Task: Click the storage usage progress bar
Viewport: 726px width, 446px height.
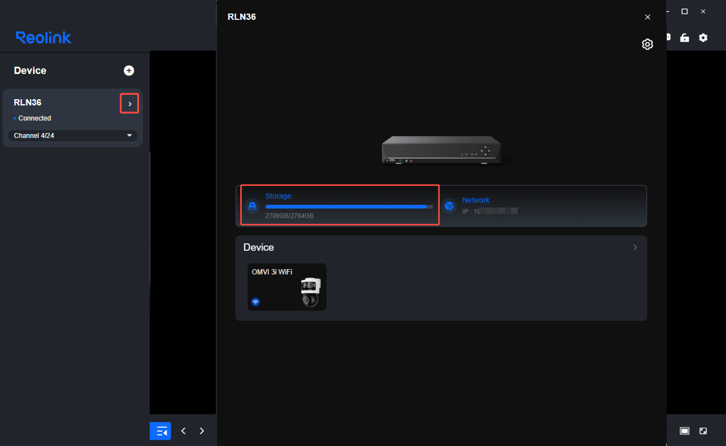Action: [x=349, y=206]
